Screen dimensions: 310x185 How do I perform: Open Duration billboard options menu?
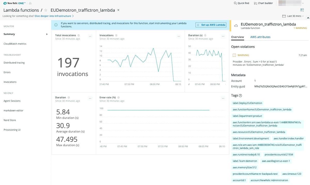coord(90,99)
